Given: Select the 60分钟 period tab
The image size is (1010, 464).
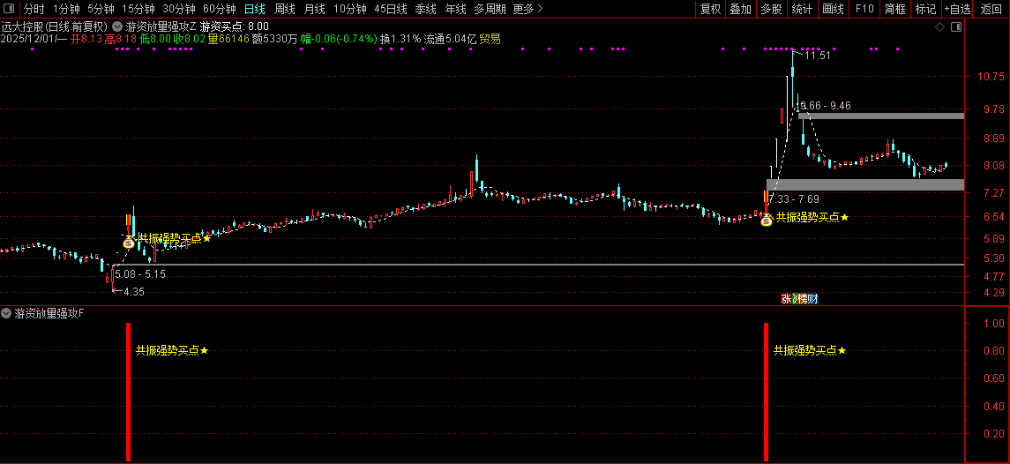Looking at the screenshot, I should click(220, 9).
